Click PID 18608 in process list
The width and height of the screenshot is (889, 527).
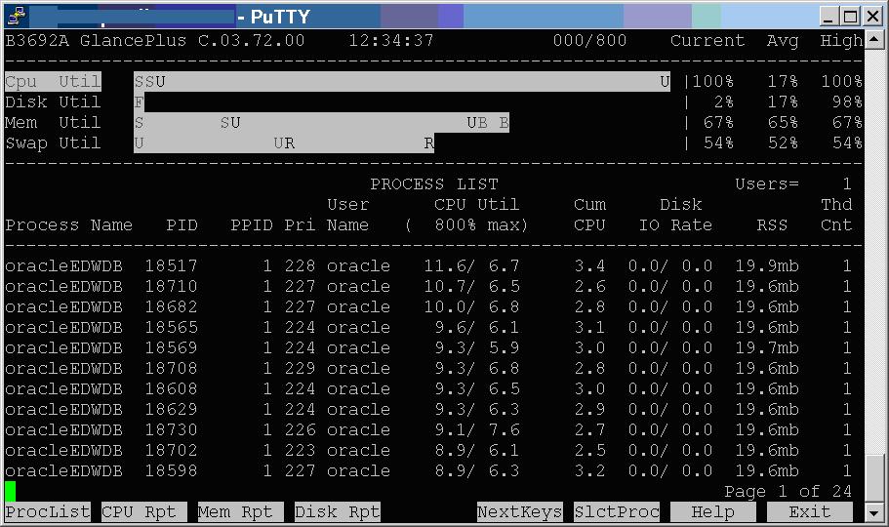point(171,389)
